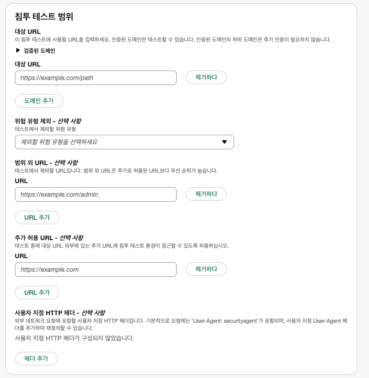Click URL 추가 under 범위 외 URL
369x378 pixels.
[37, 217]
